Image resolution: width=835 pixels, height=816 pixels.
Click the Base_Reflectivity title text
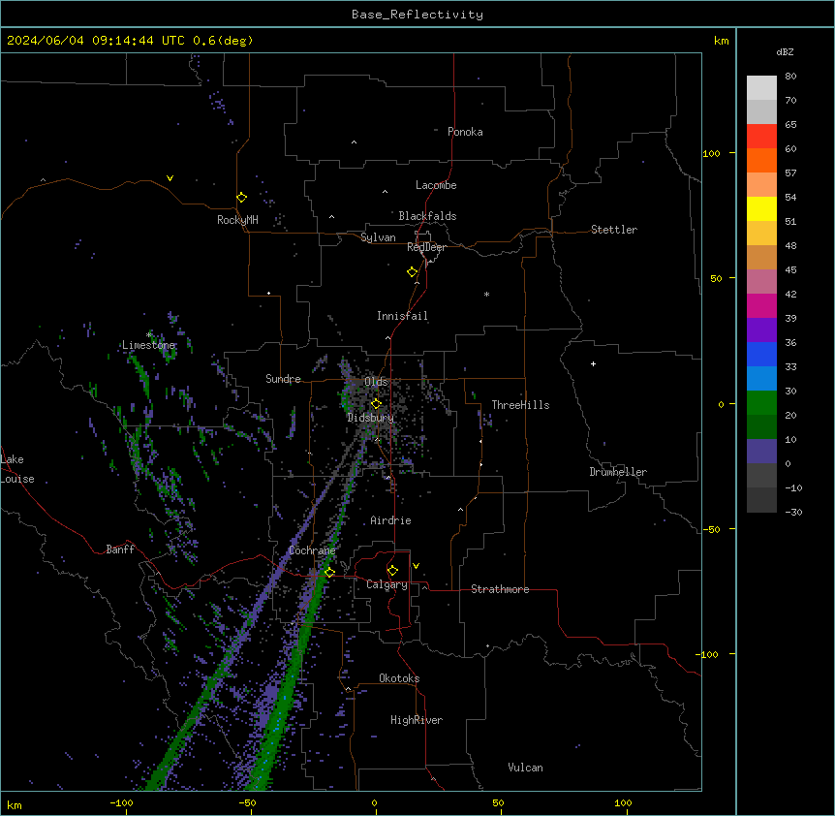[417, 15]
